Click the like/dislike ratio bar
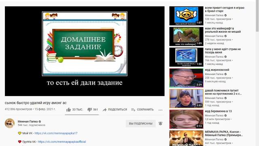The width and height of the screenshot is (259, 146). [x=82, y=114]
